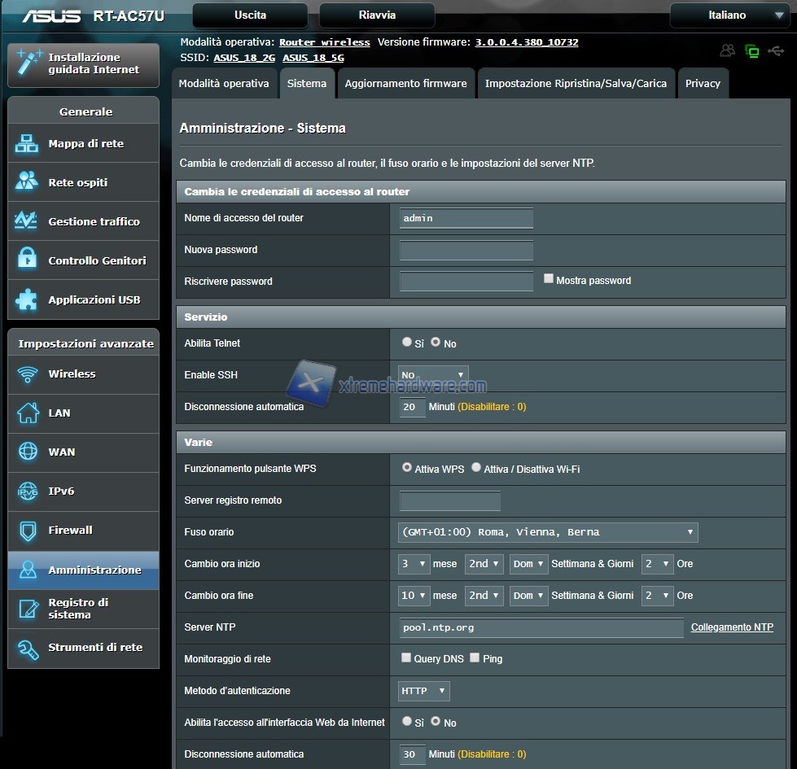The width and height of the screenshot is (797, 769).
Task: Open the WAN globe icon
Action: pyautogui.click(x=28, y=452)
